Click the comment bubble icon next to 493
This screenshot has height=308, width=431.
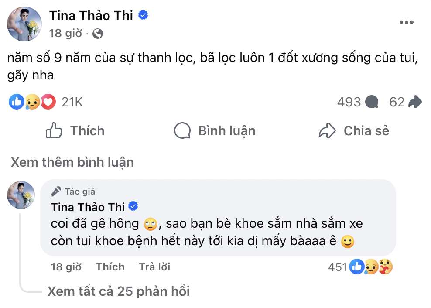pyautogui.click(x=371, y=102)
